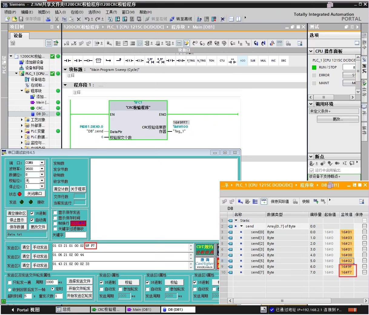Open the 校验位 dropdown

click(x=42, y=181)
